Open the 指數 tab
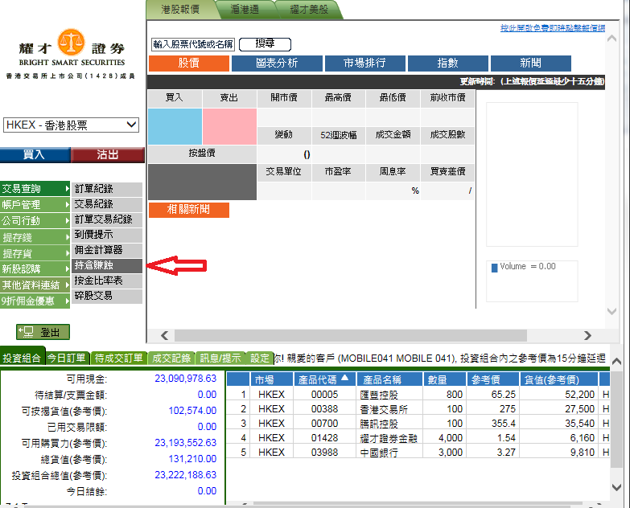Image resolution: width=630 pixels, height=508 pixels. [447, 63]
